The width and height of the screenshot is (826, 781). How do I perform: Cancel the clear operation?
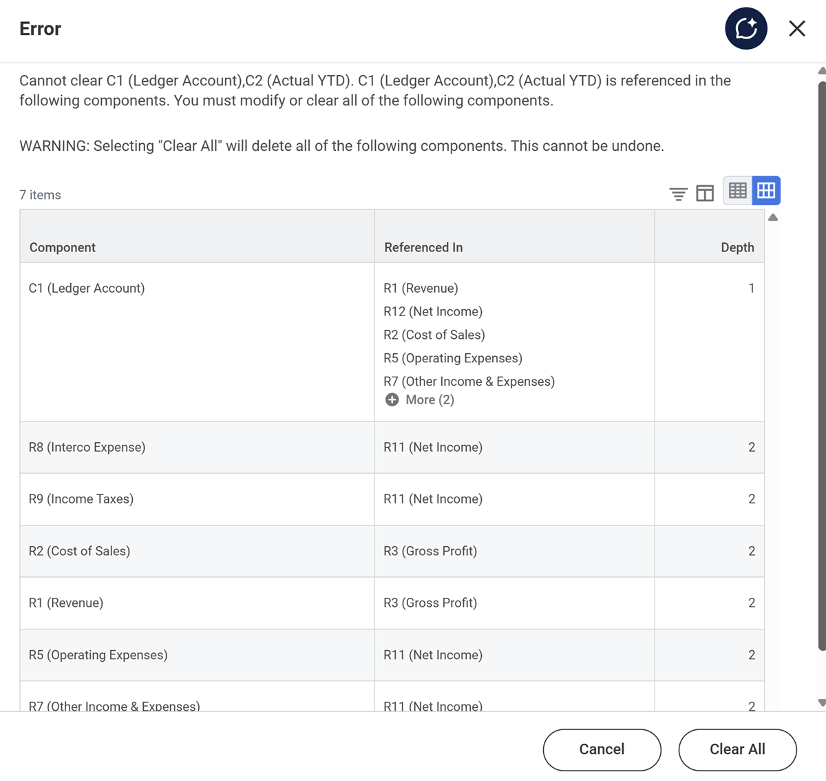pyautogui.click(x=602, y=750)
